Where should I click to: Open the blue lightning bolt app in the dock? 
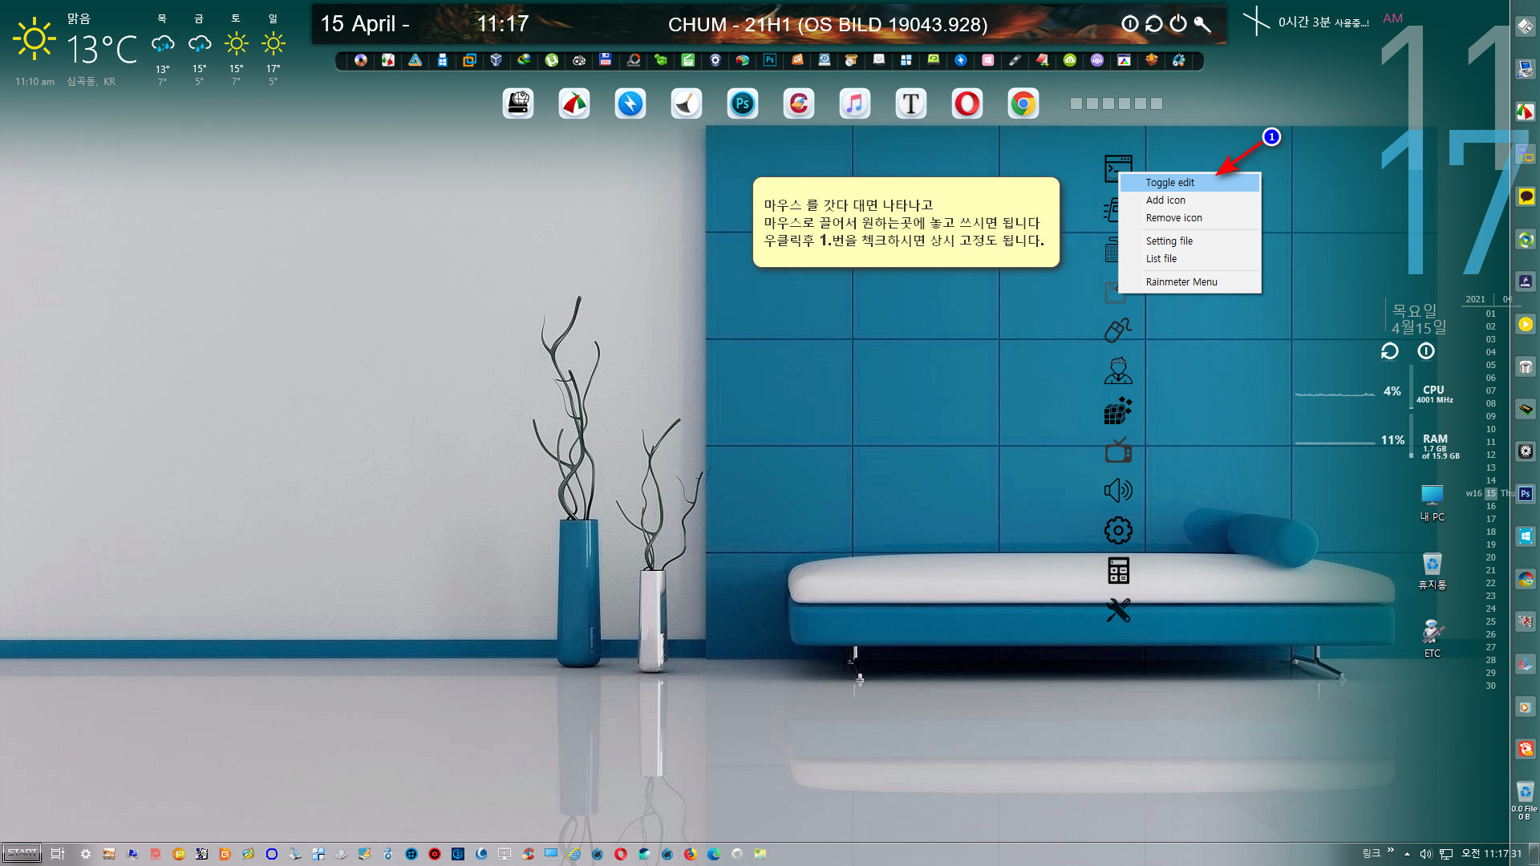click(x=630, y=103)
